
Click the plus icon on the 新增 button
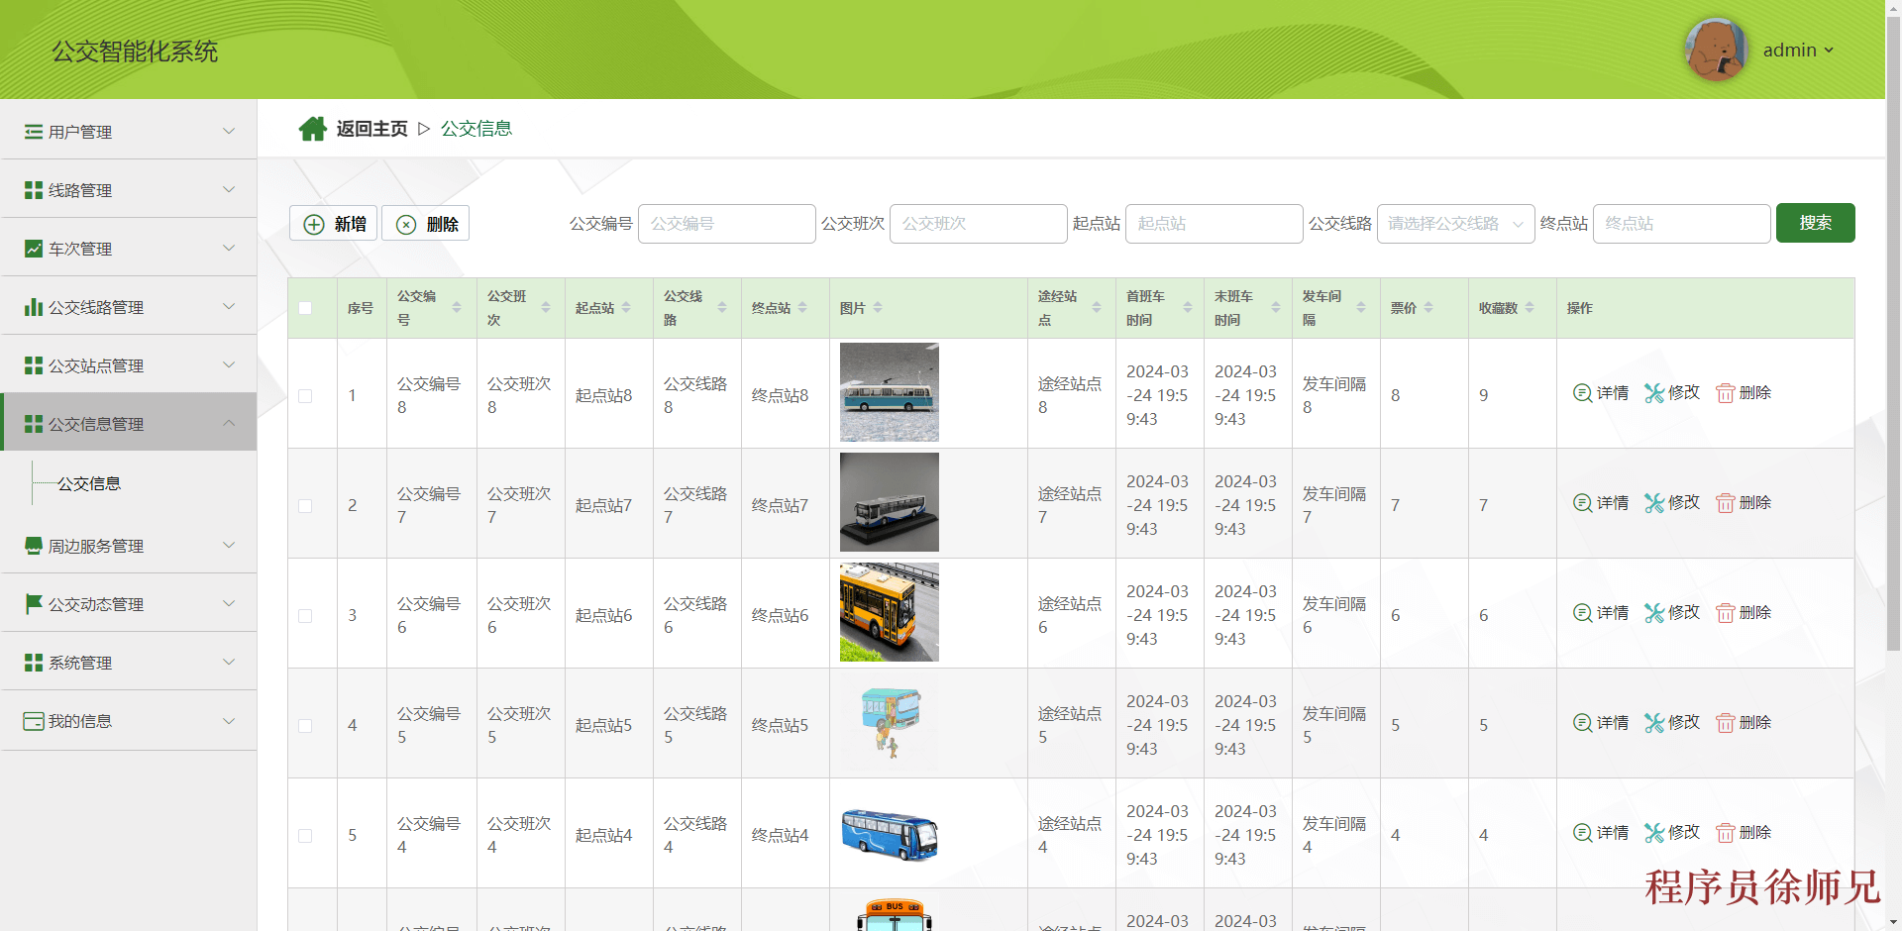(x=314, y=223)
